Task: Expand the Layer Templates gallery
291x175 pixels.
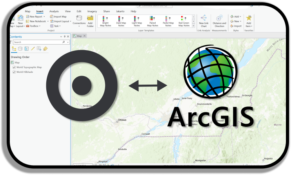Action: point(193,26)
